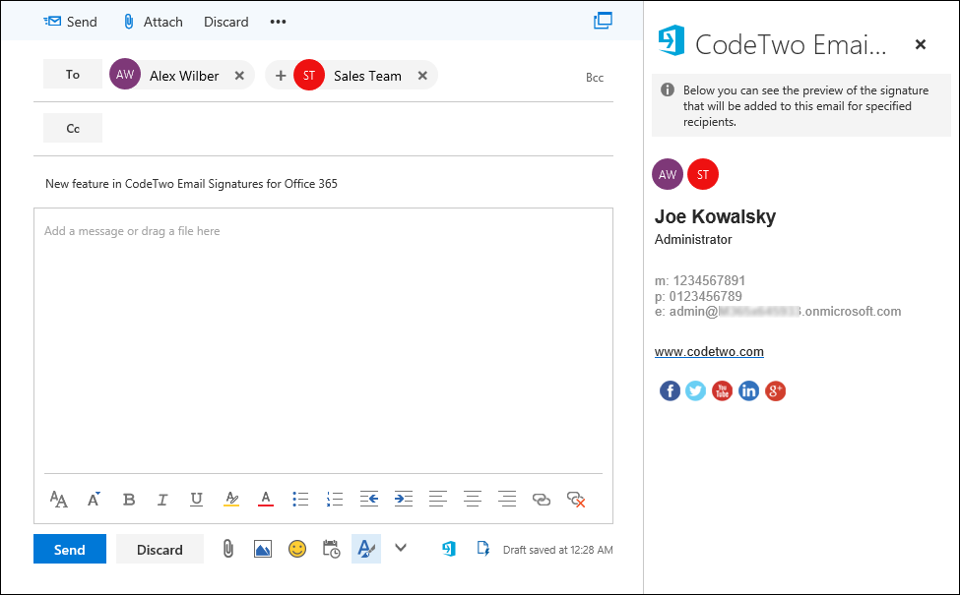Close the CodeTwo Email panel
This screenshot has width=960, height=595.
coord(921,44)
